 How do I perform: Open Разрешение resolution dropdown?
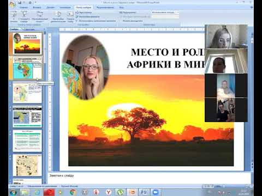(165, 13)
